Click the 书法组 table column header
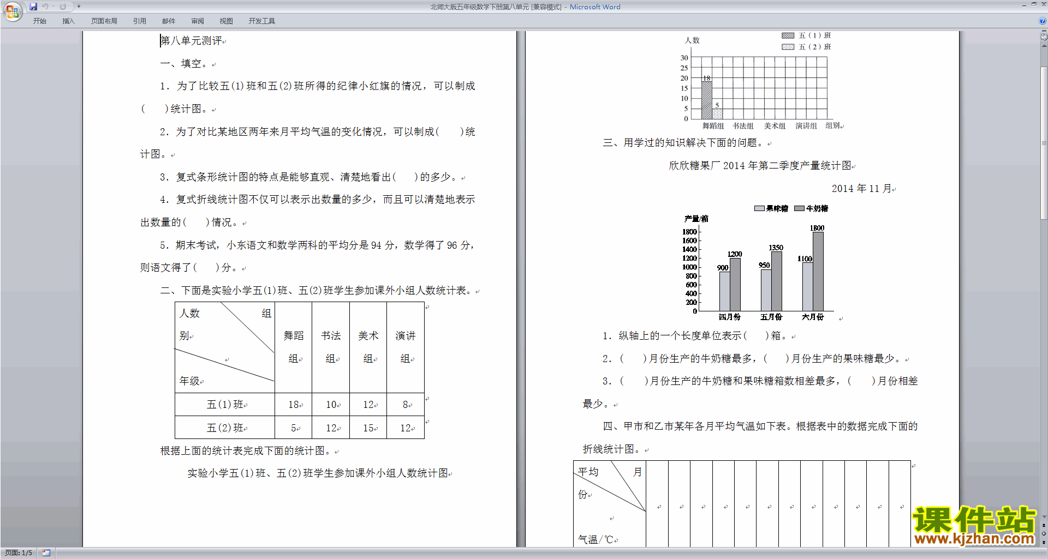The width and height of the screenshot is (1048, 559). [x=331, y=347]
